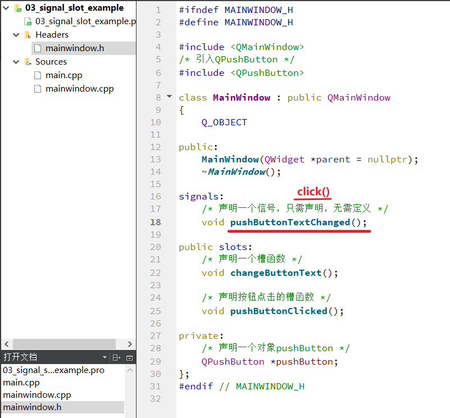Open main.cpp in the Sources folder

pos(63,75)
